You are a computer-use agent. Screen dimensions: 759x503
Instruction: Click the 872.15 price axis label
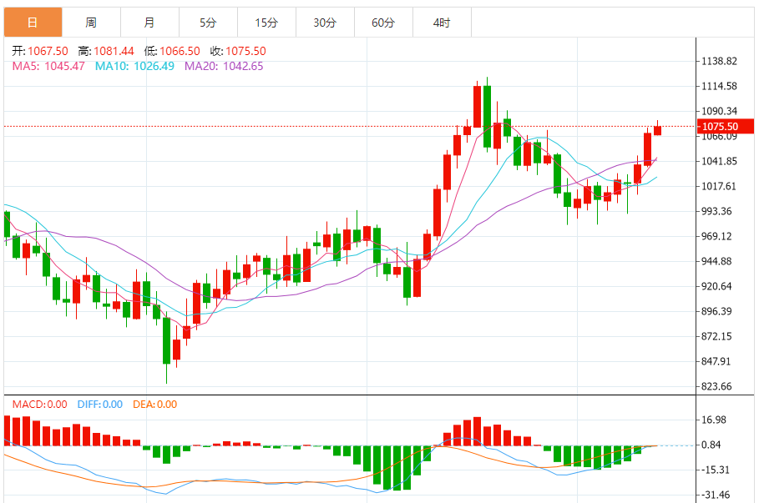point(717,336)
